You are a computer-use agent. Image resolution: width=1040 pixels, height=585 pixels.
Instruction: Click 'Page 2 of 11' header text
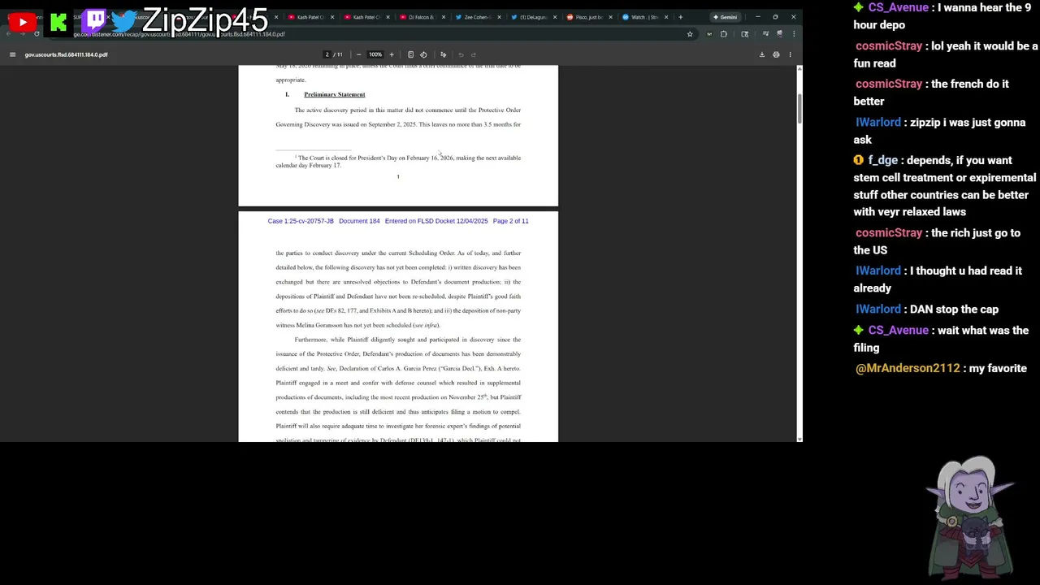[x=510, y=221]
